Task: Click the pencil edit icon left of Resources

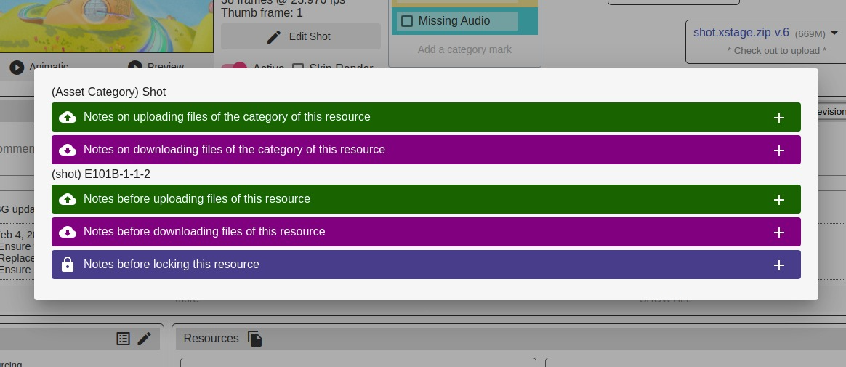Action: click(x=145, y=339)
